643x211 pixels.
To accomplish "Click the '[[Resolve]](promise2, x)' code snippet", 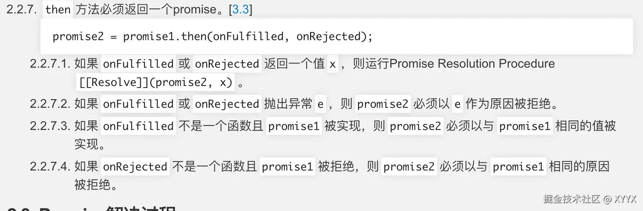I will tap(156, 83).
